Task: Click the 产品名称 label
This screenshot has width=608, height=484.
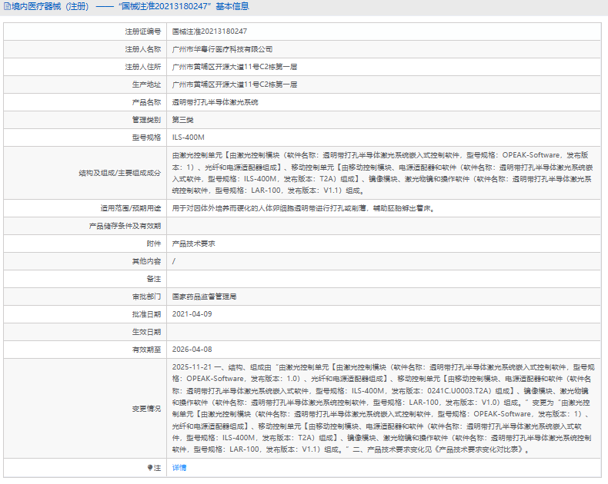Action: point(146,102)
